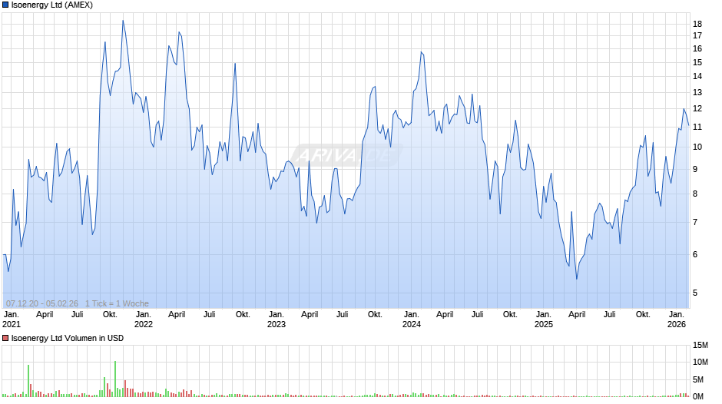Click the price axis label 10
The image size is (722, 404).
point(697,147)
